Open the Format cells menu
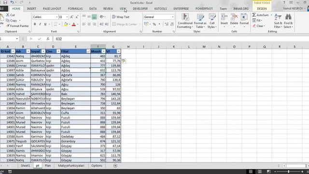This screenshot has height=174, width=309. click(x=244, y=21)
